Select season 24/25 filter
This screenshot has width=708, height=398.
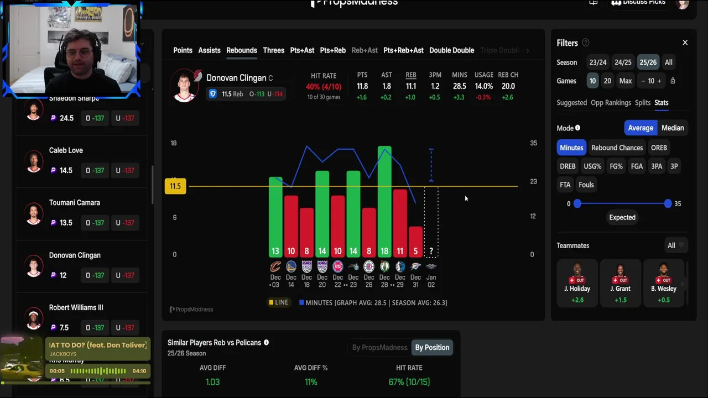pos(623,62)
